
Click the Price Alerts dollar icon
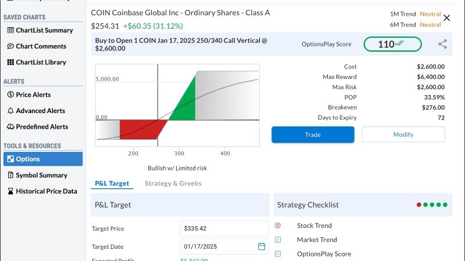(x=10, y=95)
